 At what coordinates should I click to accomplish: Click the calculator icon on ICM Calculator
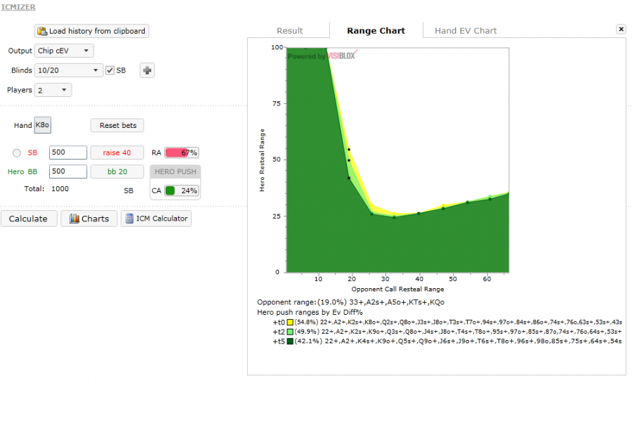pos(129,219)
